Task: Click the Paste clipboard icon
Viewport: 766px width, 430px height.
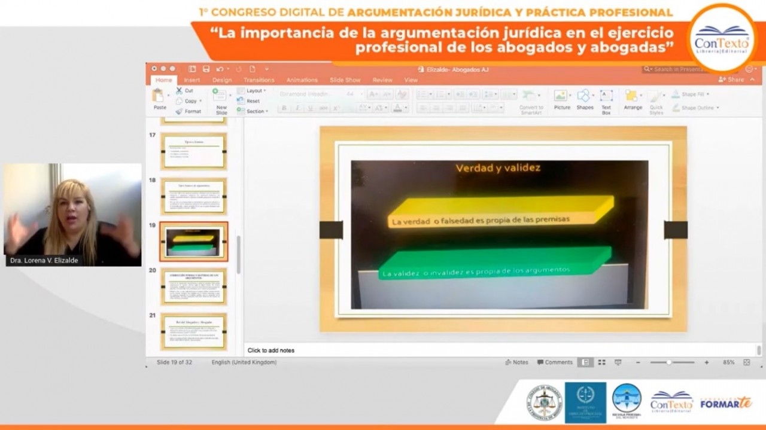Action: (x=159, y=95)
